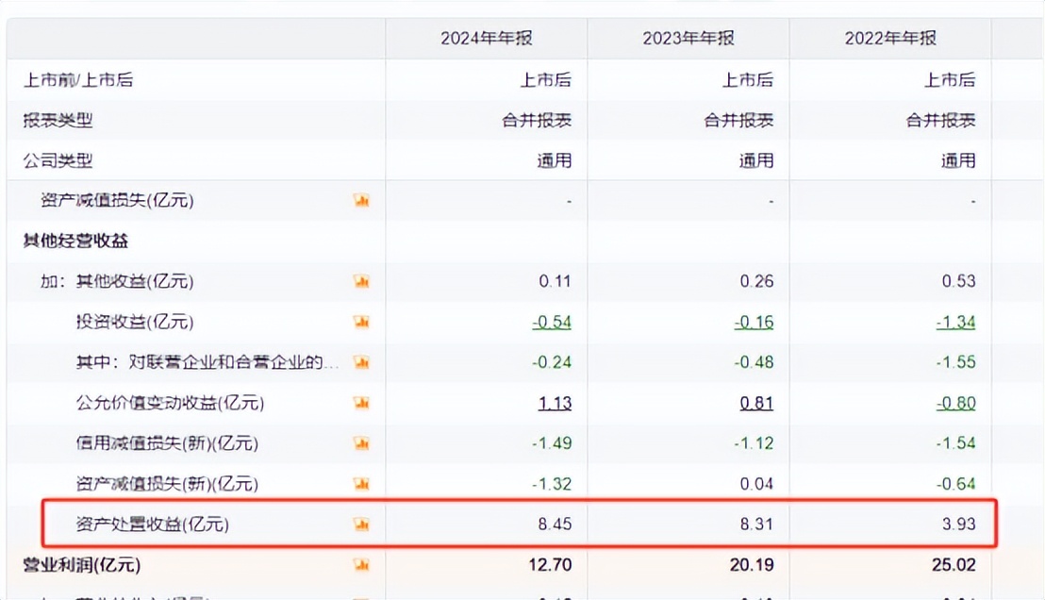
Task: Click the chart icon for 信用减值损失(新)
Action: pos(360,443)
